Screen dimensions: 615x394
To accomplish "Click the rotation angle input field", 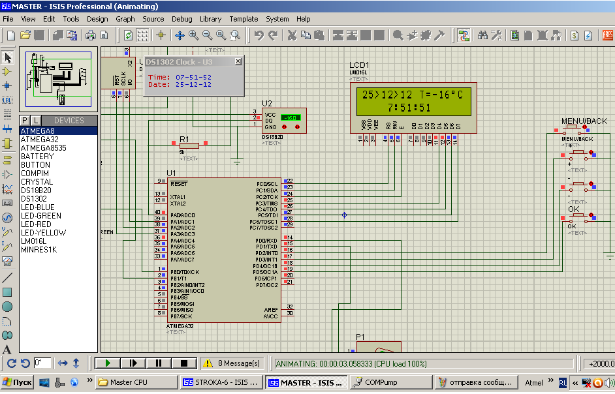I will (x=42, y=363).
